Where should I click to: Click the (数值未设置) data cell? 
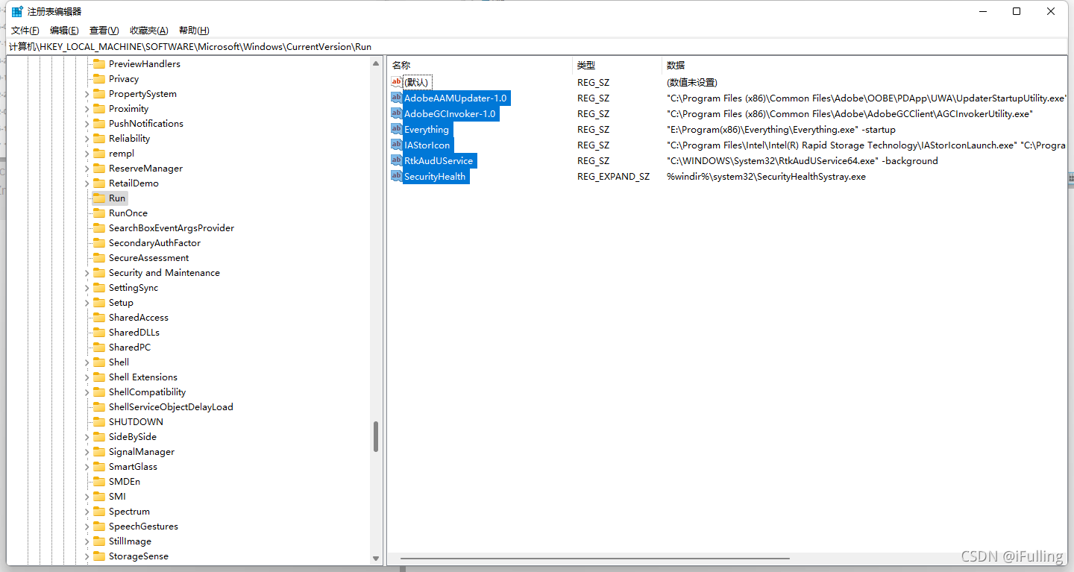692,82
